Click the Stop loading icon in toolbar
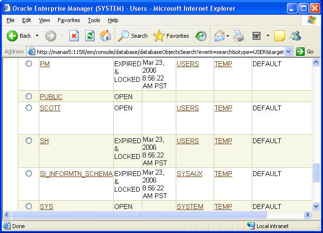 (74, 36)
